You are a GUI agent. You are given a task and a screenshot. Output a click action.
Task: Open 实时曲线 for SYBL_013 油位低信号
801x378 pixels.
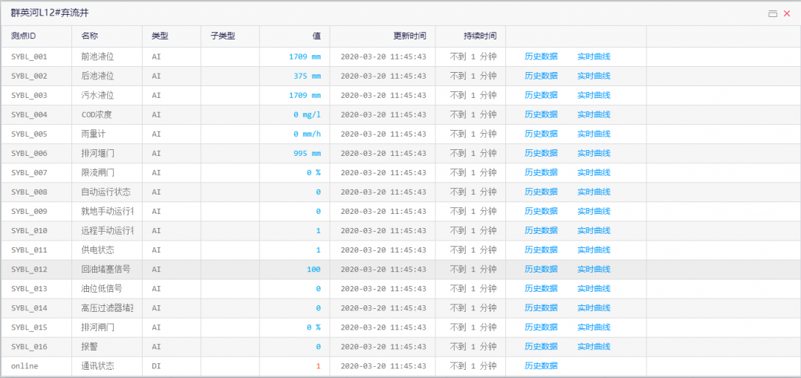(594, 289)
